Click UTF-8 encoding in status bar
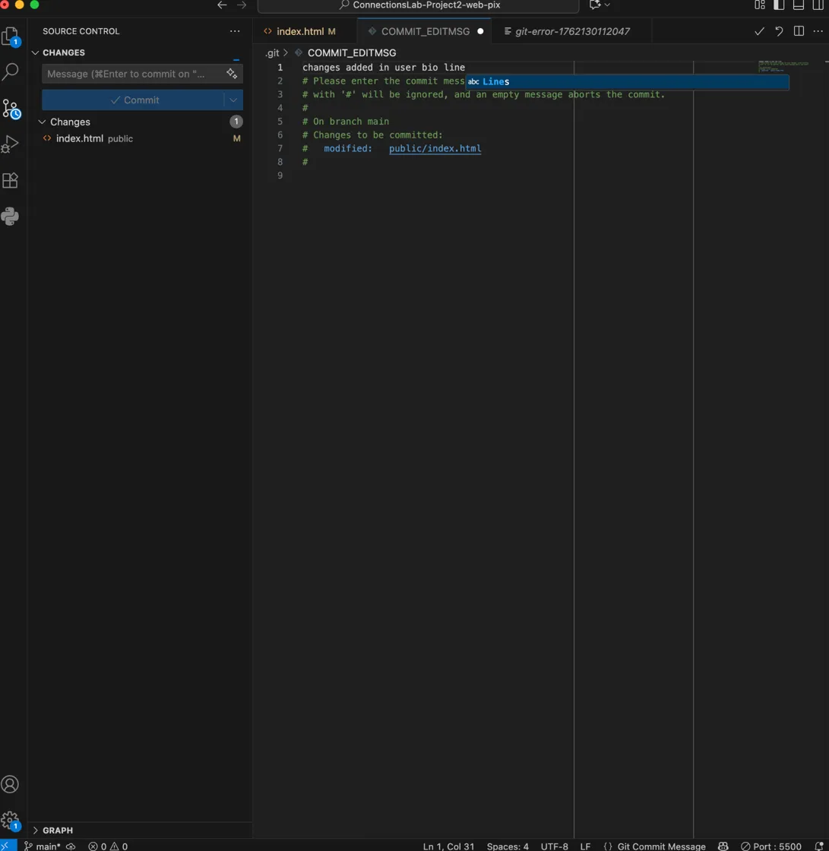 [x=554, y=846]
